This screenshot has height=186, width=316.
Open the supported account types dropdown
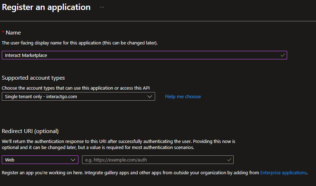click(x=78, y=96)
